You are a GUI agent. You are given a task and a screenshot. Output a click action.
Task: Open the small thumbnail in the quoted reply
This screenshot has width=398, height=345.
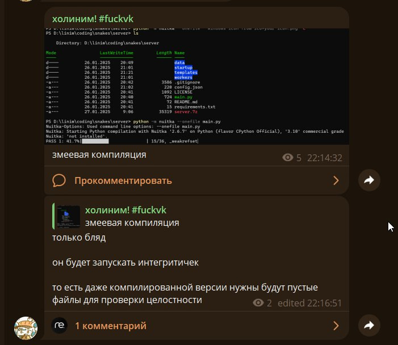click(69, 216)
